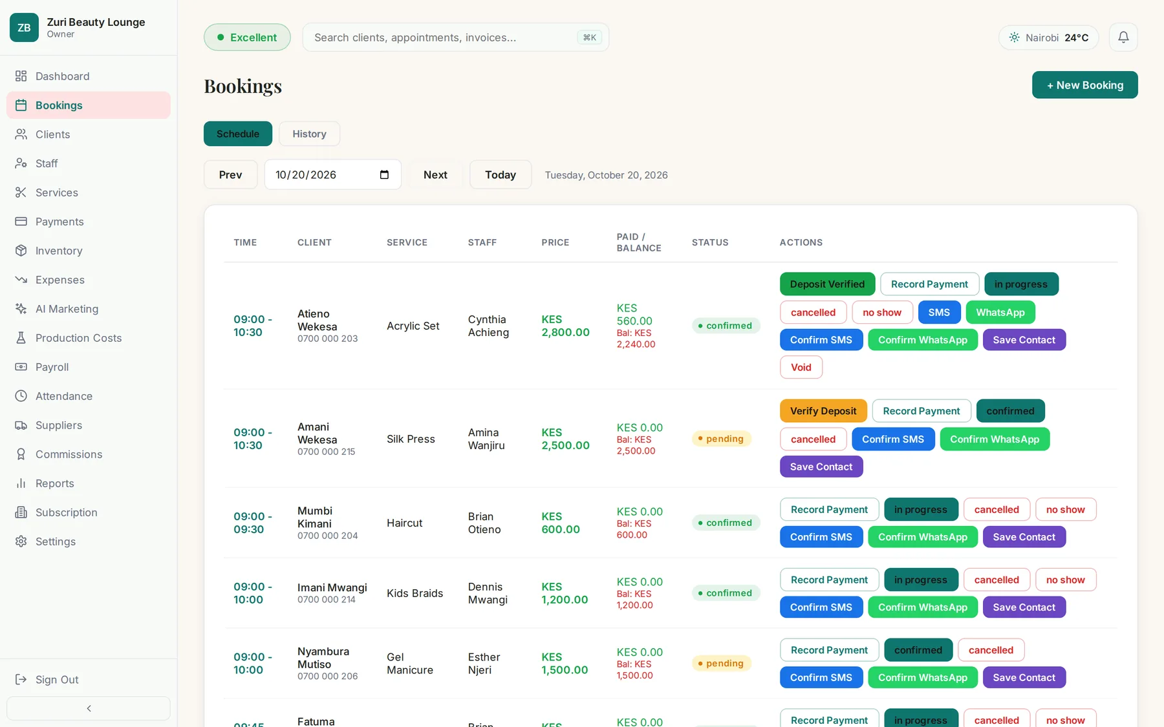
Task: Click the Settings gear icon
Action: pyautogui.click(x=21, y=542)
